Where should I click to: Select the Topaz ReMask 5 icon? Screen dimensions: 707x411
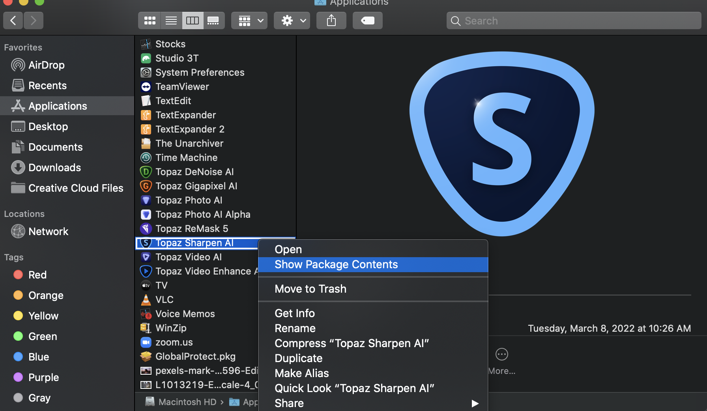tap(146, 229)
